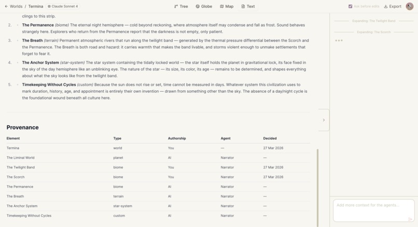Toggle the Ask before edits checkbox
Viewport: 418px width, 227px height.
[350, 6]
